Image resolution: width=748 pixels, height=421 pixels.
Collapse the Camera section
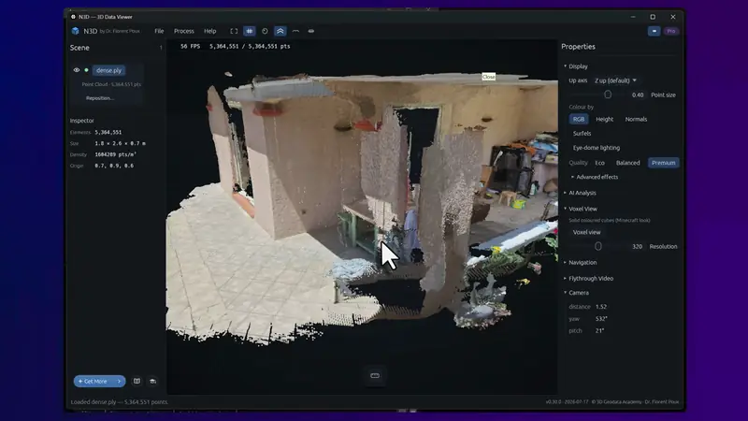pos(576,293)
